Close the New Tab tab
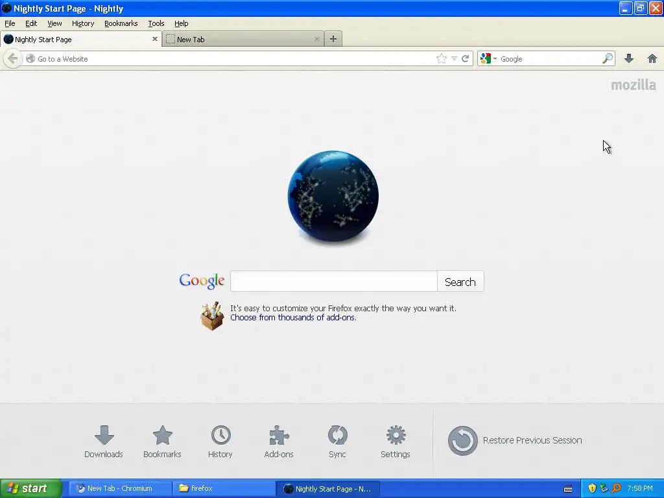The height and width of the screenshot is (498, 664). pos(316,39)
